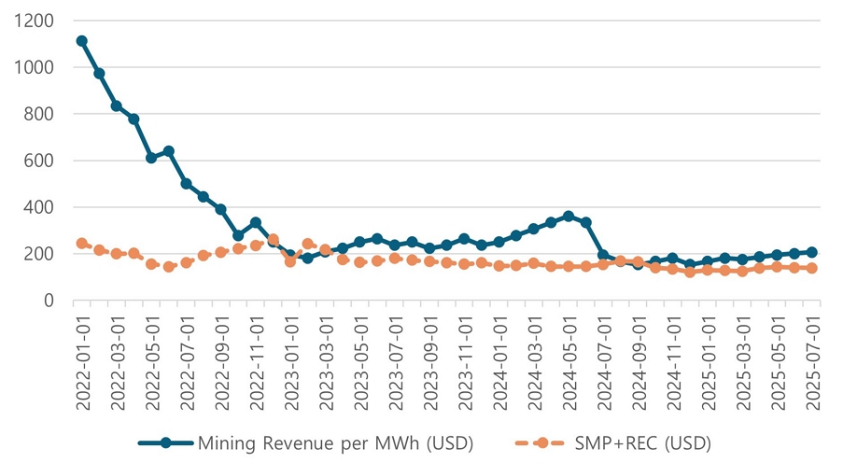
Task: Click the Mining Revenue point at 2022-03-01
Action: point(117,105)
